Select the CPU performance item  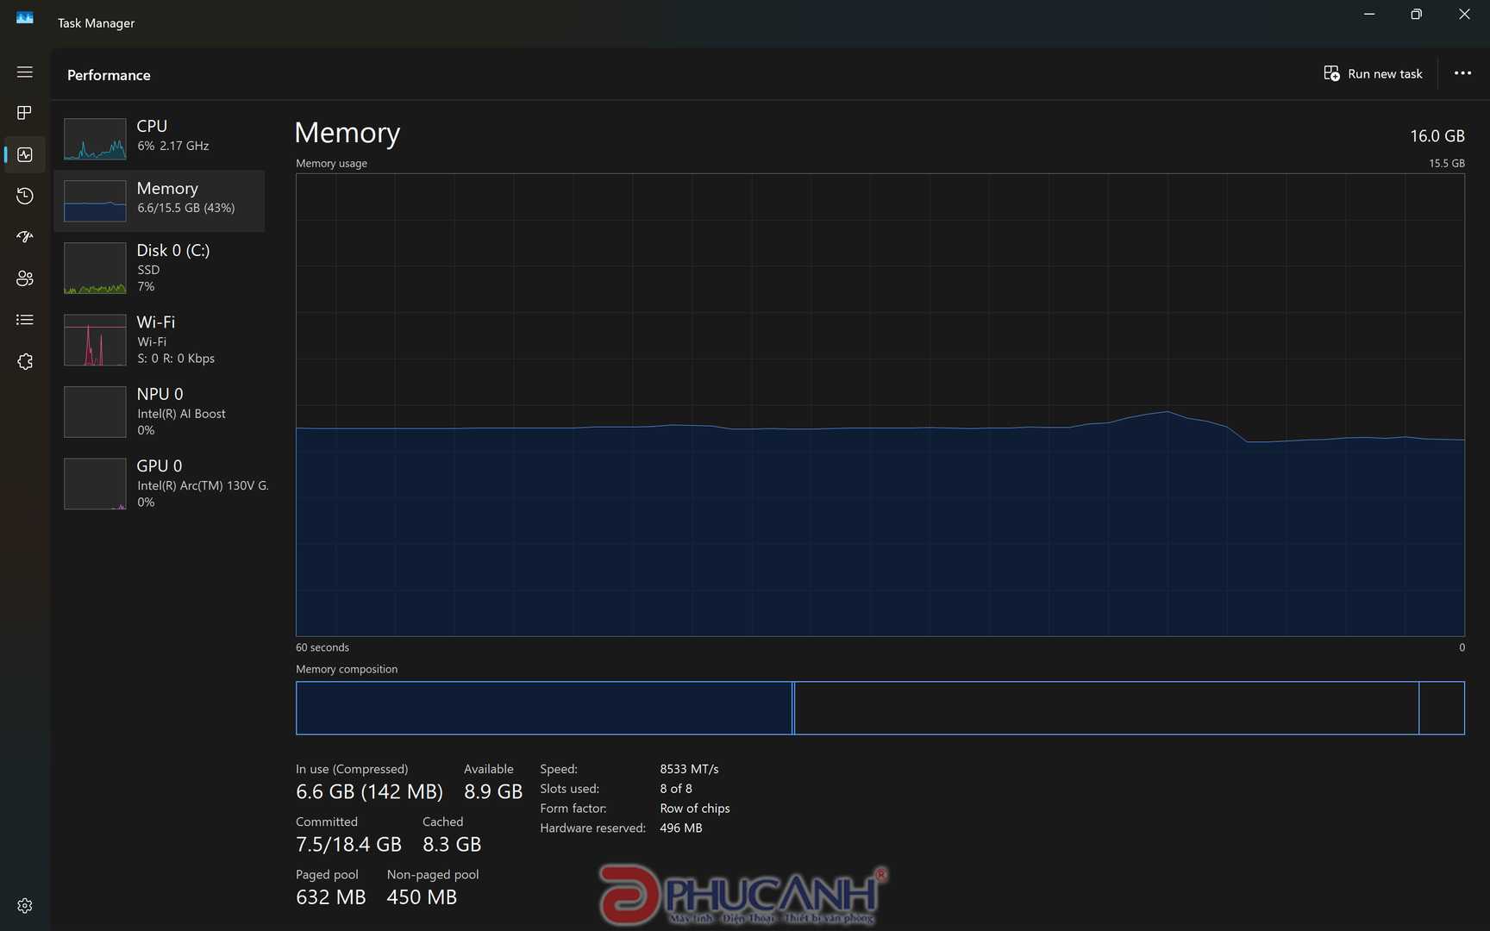pyautogui.click(x=160, y=138)
